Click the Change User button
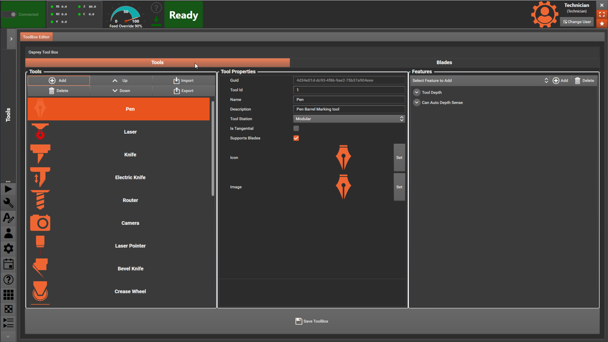 [577, 22]
